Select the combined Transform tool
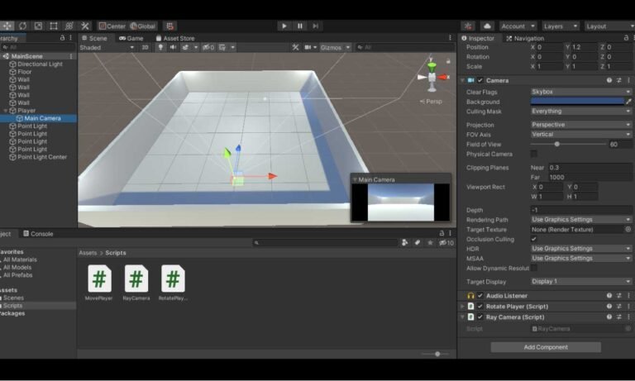 click(69, 26)
